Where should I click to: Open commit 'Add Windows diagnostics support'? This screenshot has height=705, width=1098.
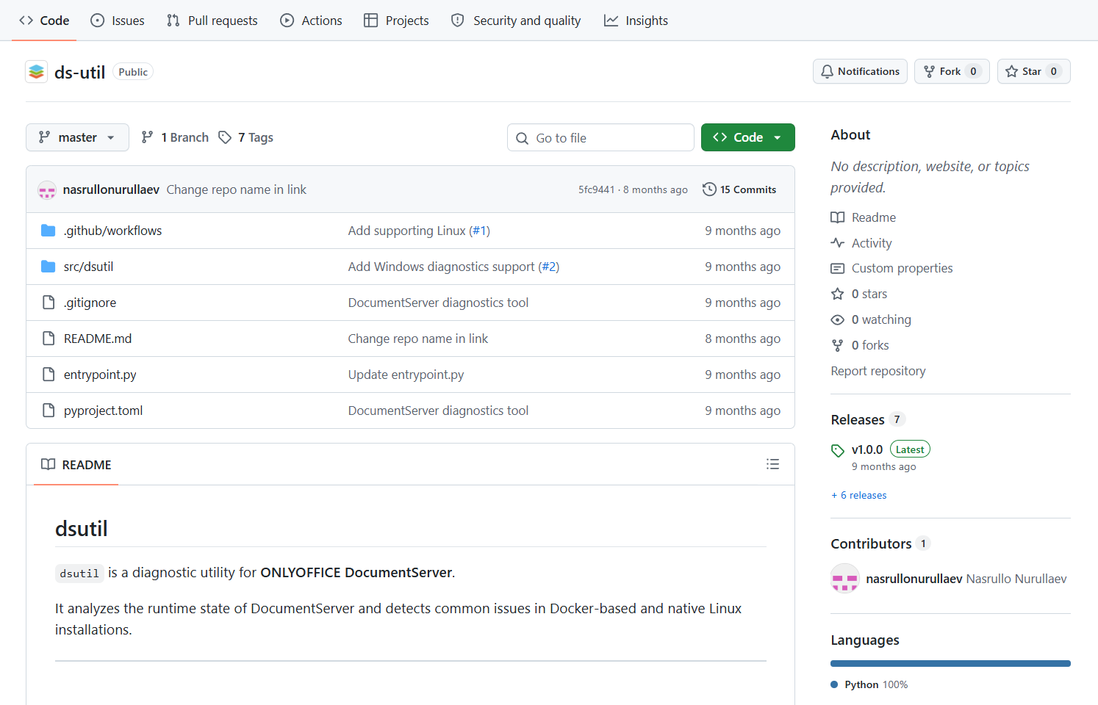tap(441, 267)
